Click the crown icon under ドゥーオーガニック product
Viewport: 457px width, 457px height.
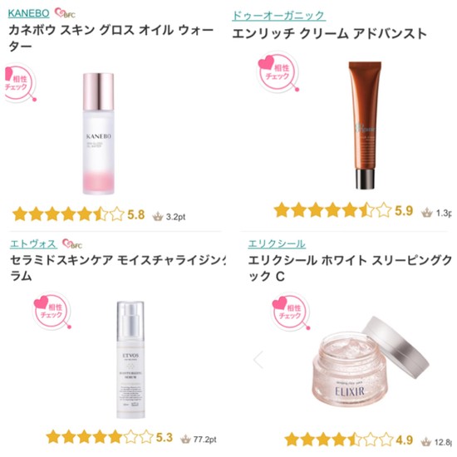[x=427, y=213]
